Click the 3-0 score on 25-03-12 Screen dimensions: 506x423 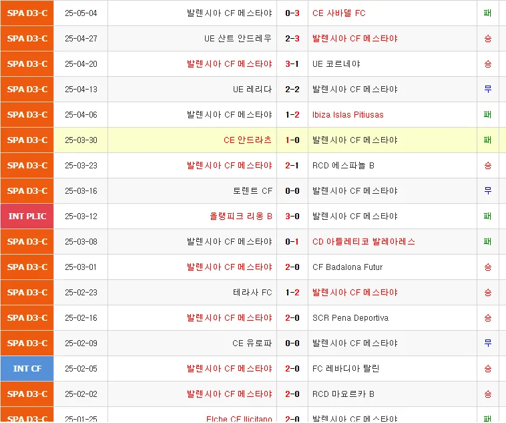pyautogui.click(x=292, y=217)
